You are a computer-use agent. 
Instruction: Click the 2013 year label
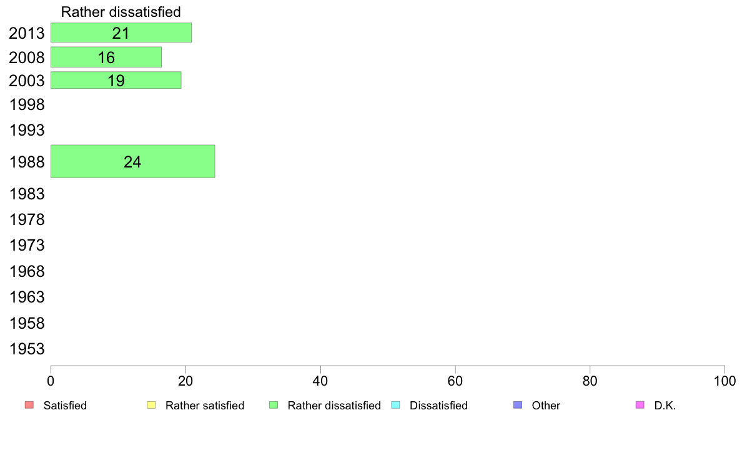pos(27,33)
